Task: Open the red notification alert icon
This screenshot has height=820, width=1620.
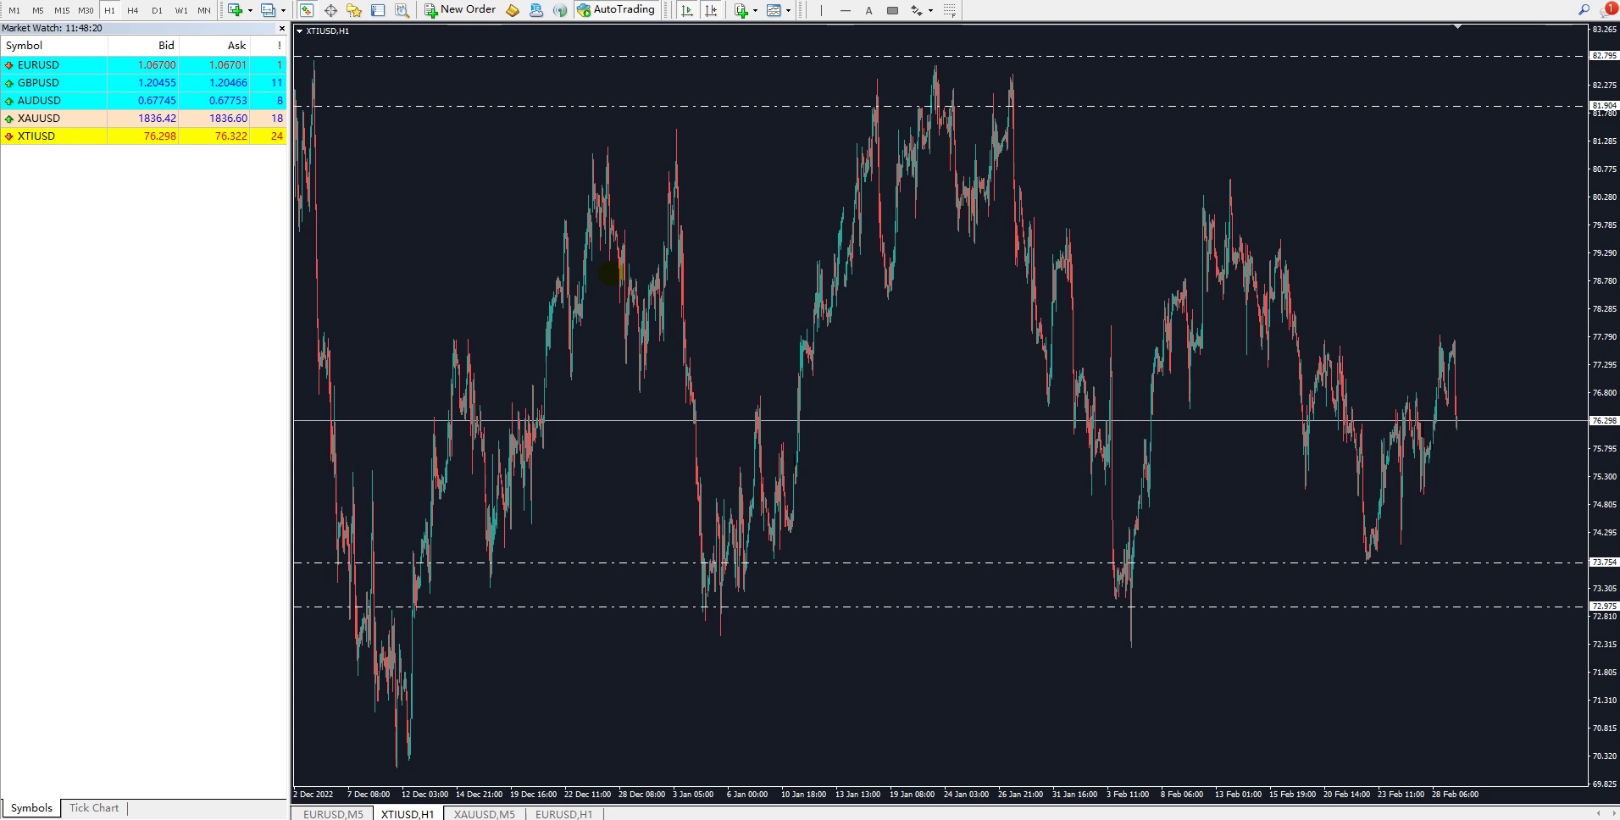Action: [1609, 9]
